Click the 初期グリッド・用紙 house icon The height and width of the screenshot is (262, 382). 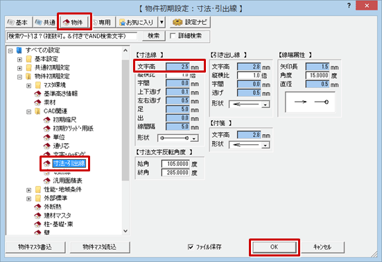(46, 129)
